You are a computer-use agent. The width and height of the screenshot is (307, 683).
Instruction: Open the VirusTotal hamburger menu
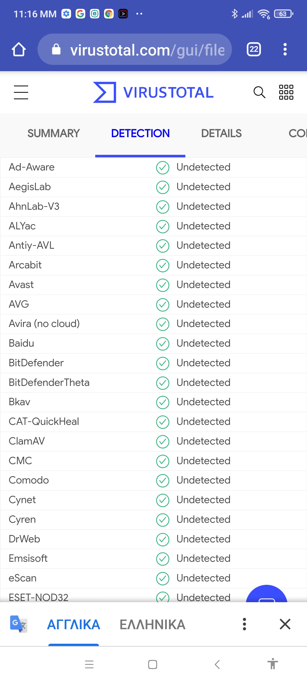[21, 92]
